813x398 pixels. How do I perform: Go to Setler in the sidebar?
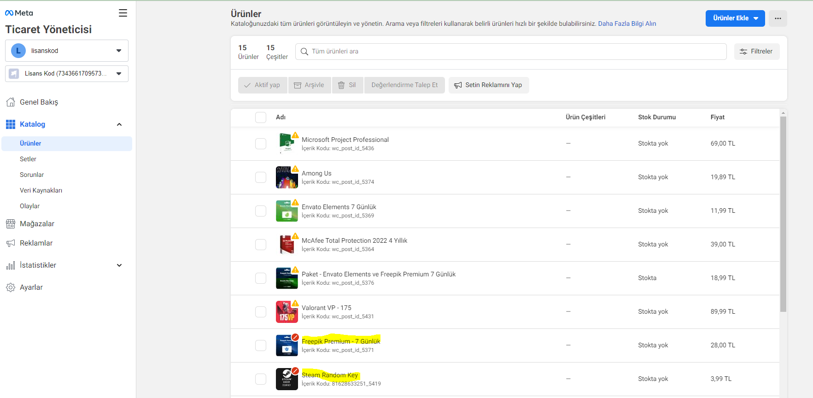(x=28, y=159)
